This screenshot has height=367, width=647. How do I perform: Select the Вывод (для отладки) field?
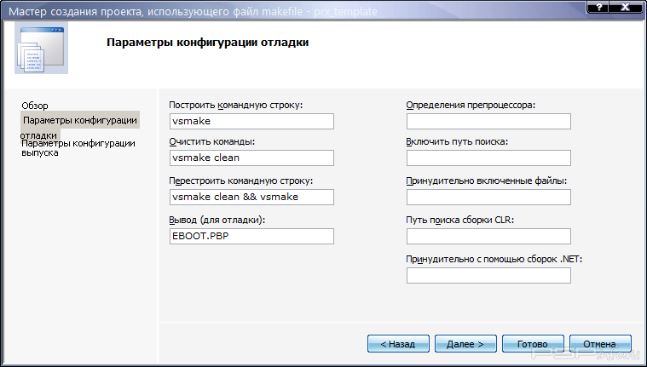tap(251, 235)
